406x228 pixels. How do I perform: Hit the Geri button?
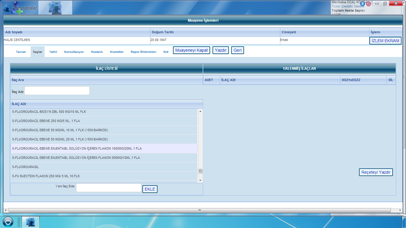click(237, 50)
